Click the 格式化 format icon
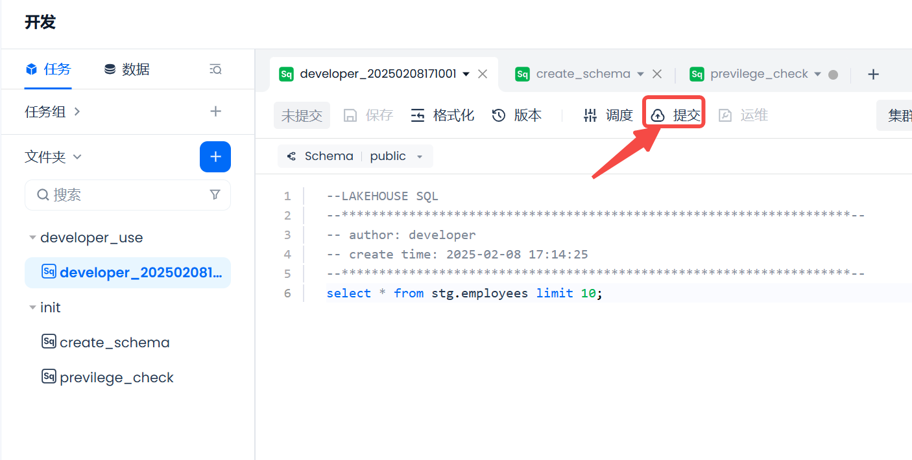Image resolution: width=912 pixels, height=460 pixels. pos(418,115)
